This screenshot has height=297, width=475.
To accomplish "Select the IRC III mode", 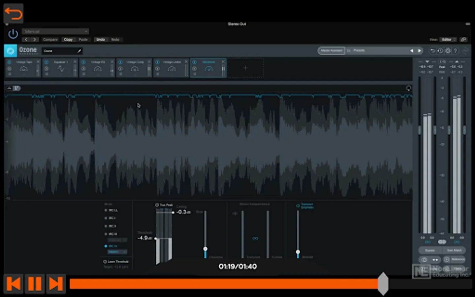I will (x=111, y=234).
